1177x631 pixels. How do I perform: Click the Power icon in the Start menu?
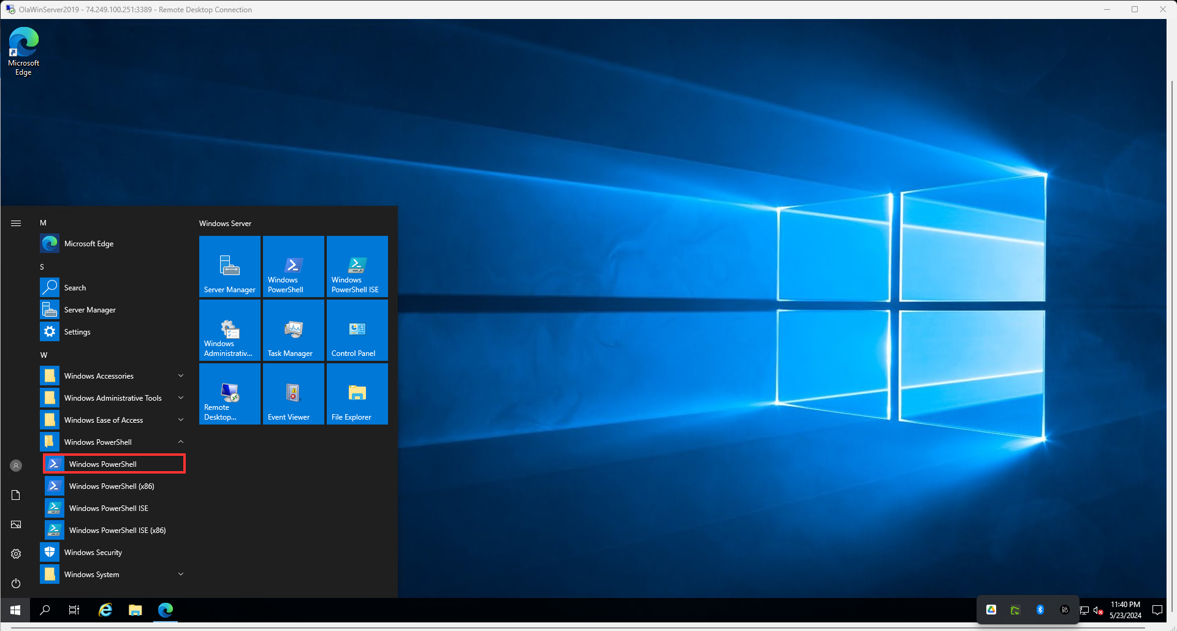pos(16,583)
